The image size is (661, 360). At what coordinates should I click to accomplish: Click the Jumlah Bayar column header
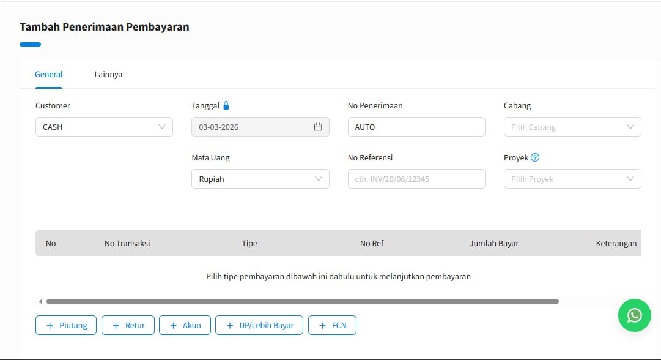coord(493,243)
